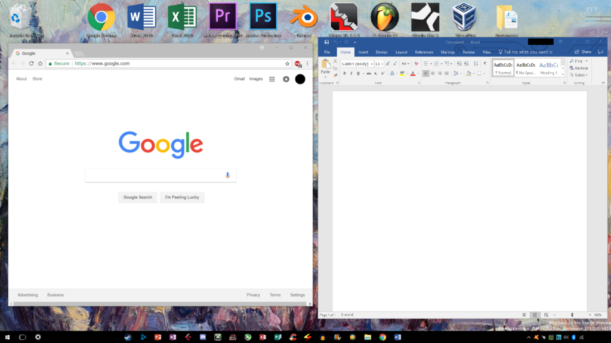The height and width of the screenshot is (343, 611).
Task: Bookmark this page with the star icon
Action: 287,63
